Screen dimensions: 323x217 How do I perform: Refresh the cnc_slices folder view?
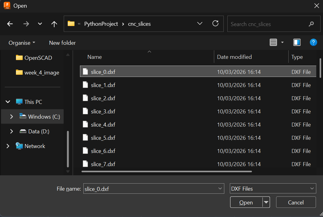(x=215, y=24)
